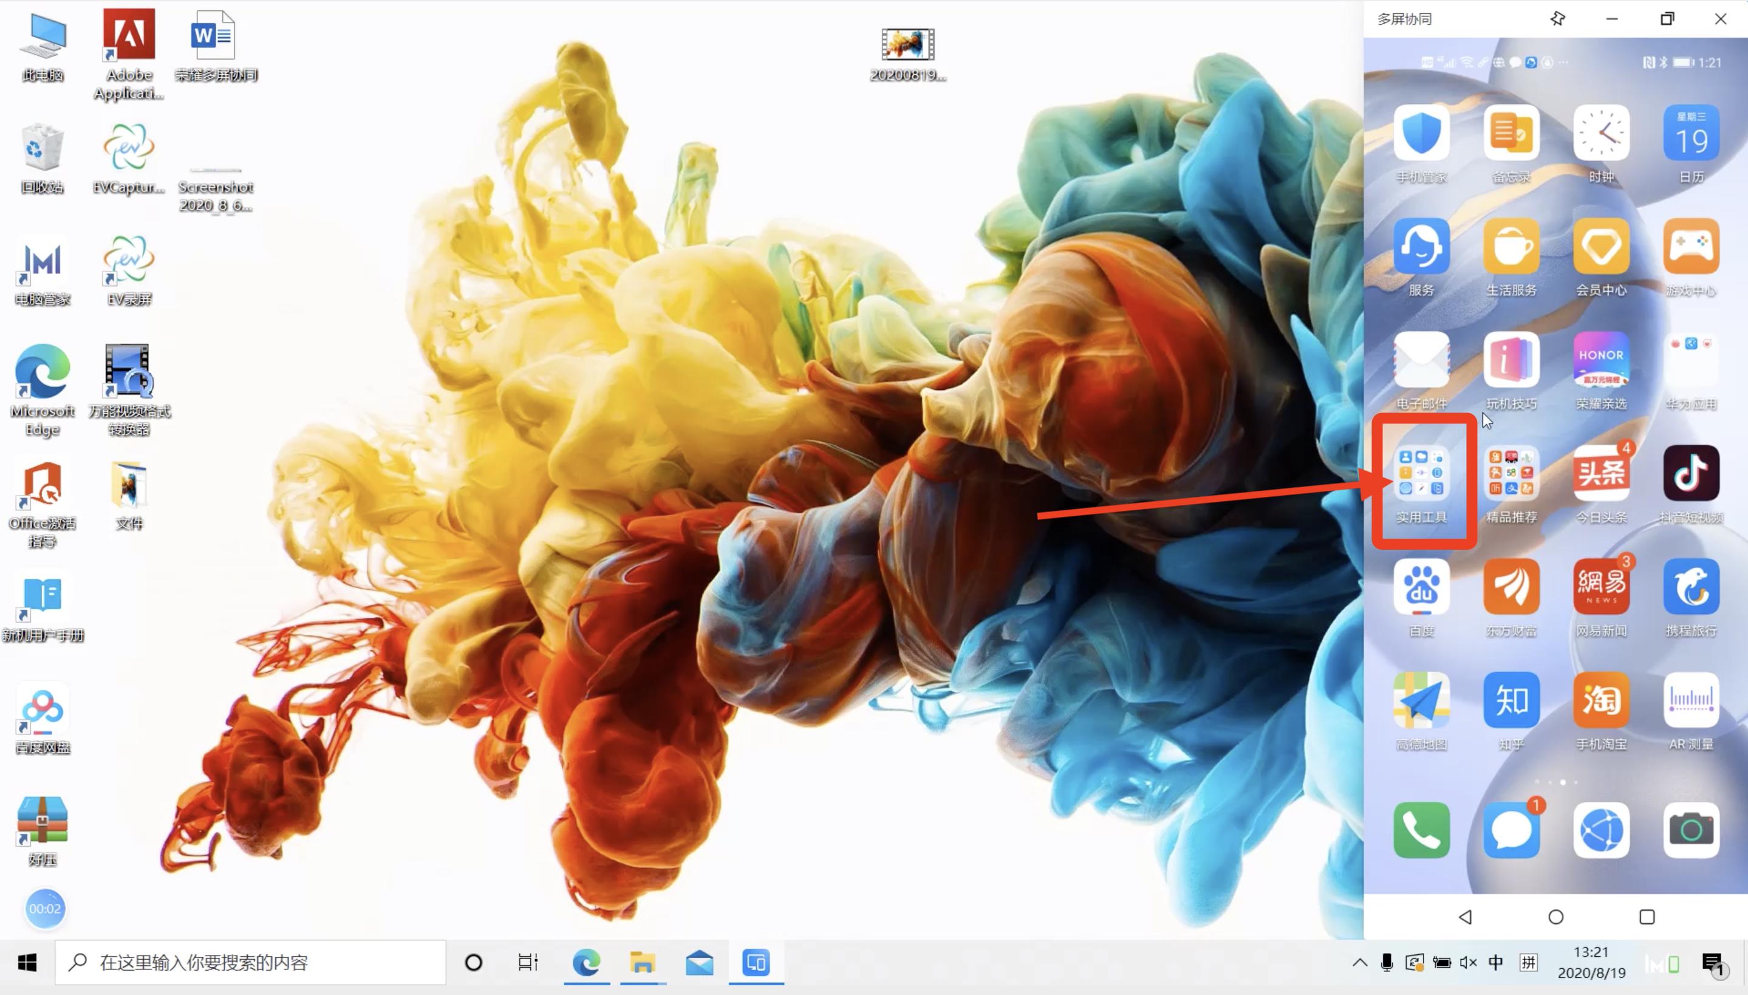
Task: Launch 抖音短视频 app on phone
Action: coord(1691,473)
